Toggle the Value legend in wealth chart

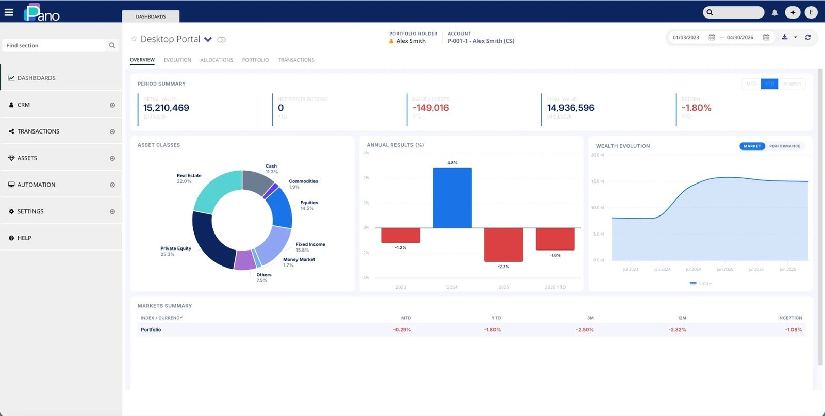701,284
